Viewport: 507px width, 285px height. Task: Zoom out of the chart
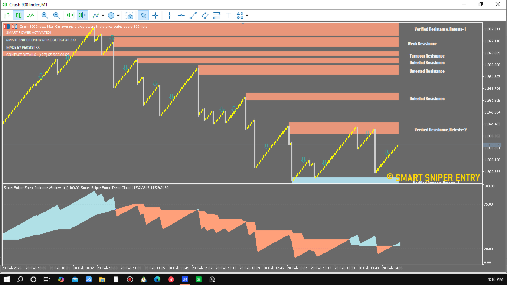pyautogui.click(x=56, y=15)
